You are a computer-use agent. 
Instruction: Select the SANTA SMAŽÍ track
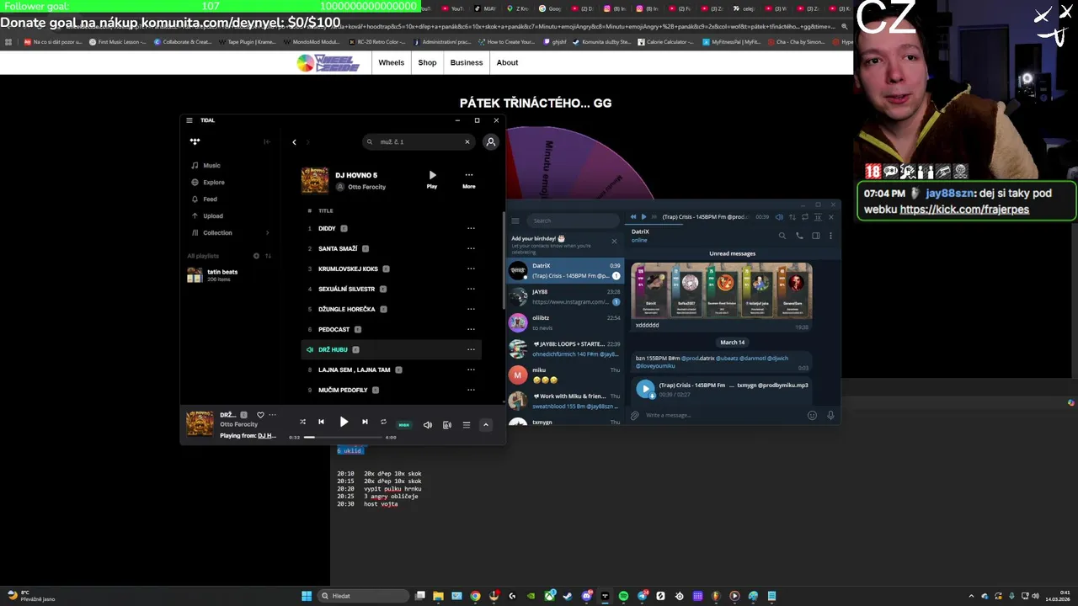pyautogui.click(x=391, y=248)
